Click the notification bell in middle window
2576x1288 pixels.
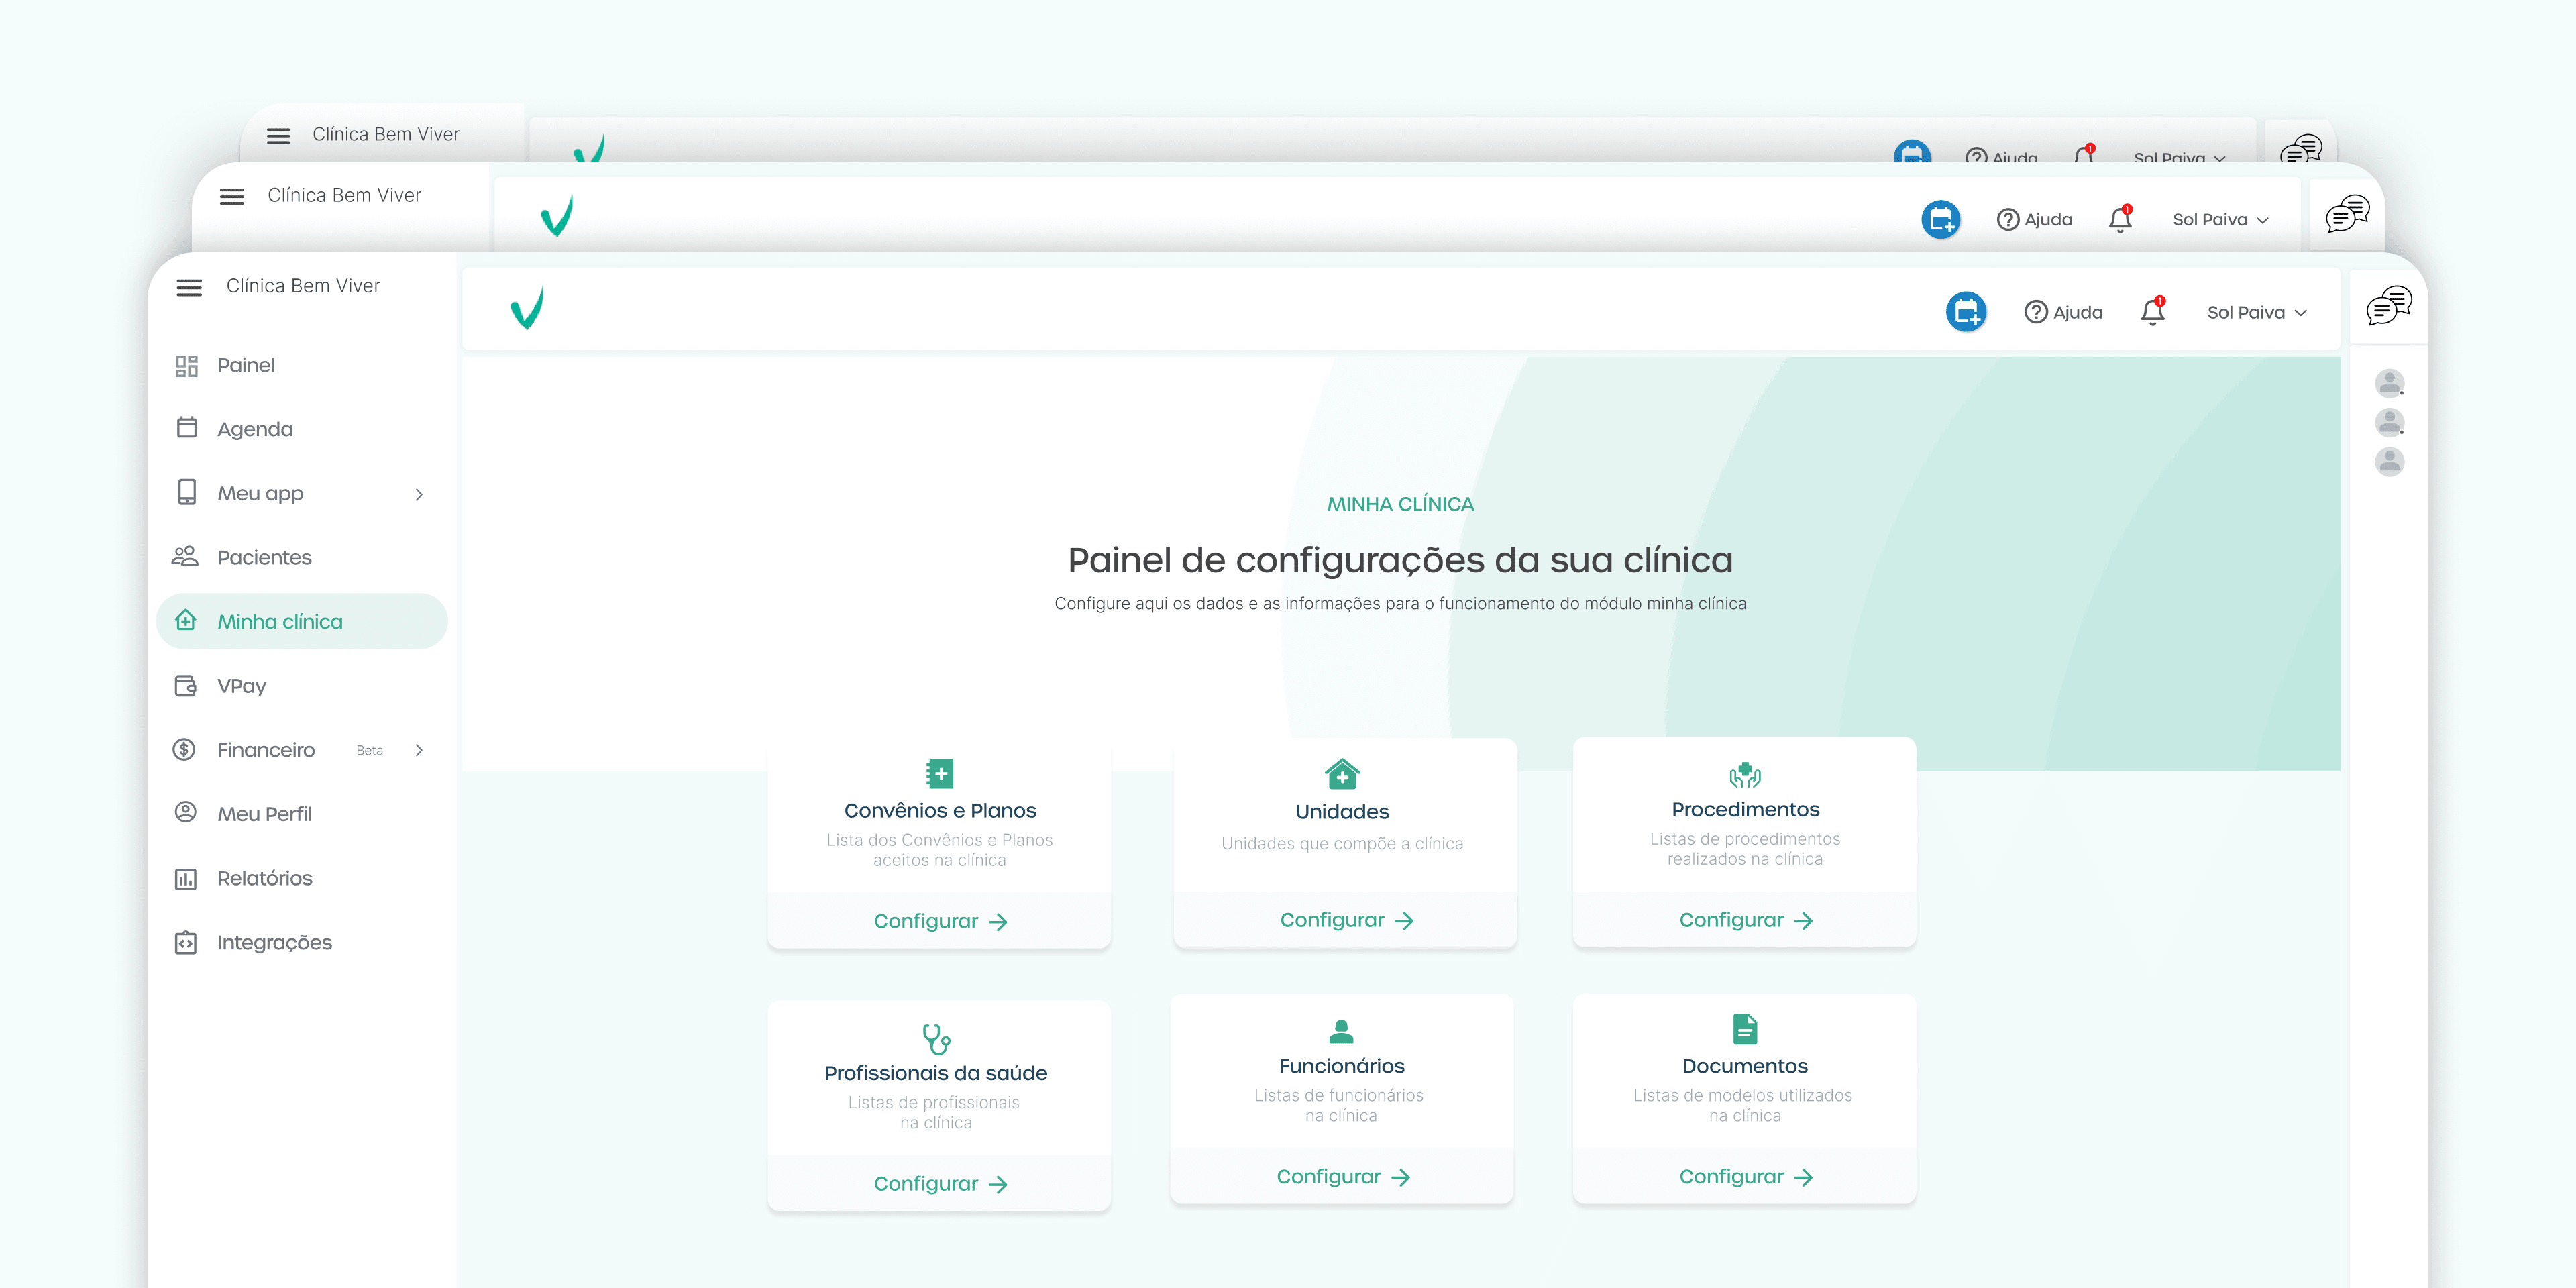pyautogui.click(x=2120, y=219)
